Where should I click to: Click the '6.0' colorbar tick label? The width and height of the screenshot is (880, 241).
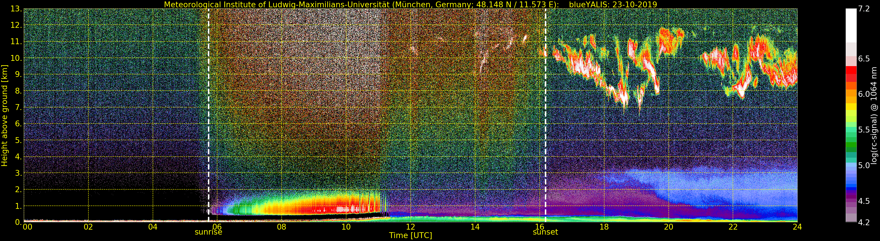pos(864,94)
